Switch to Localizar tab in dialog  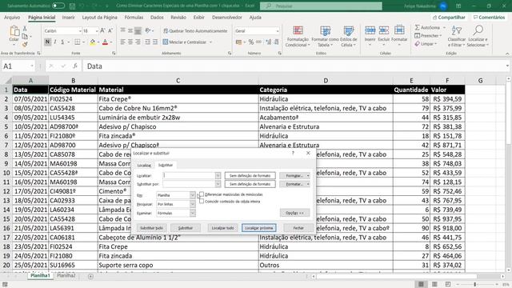coord(144,166)
